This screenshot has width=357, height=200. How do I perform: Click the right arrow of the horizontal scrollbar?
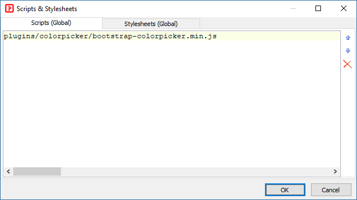[x=335, y=171]
